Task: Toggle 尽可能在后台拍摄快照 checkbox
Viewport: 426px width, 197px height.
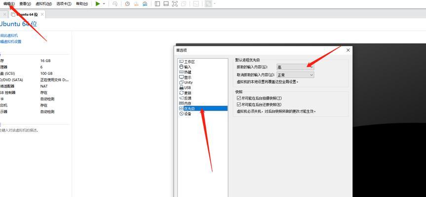Action: tap(239, 98)
